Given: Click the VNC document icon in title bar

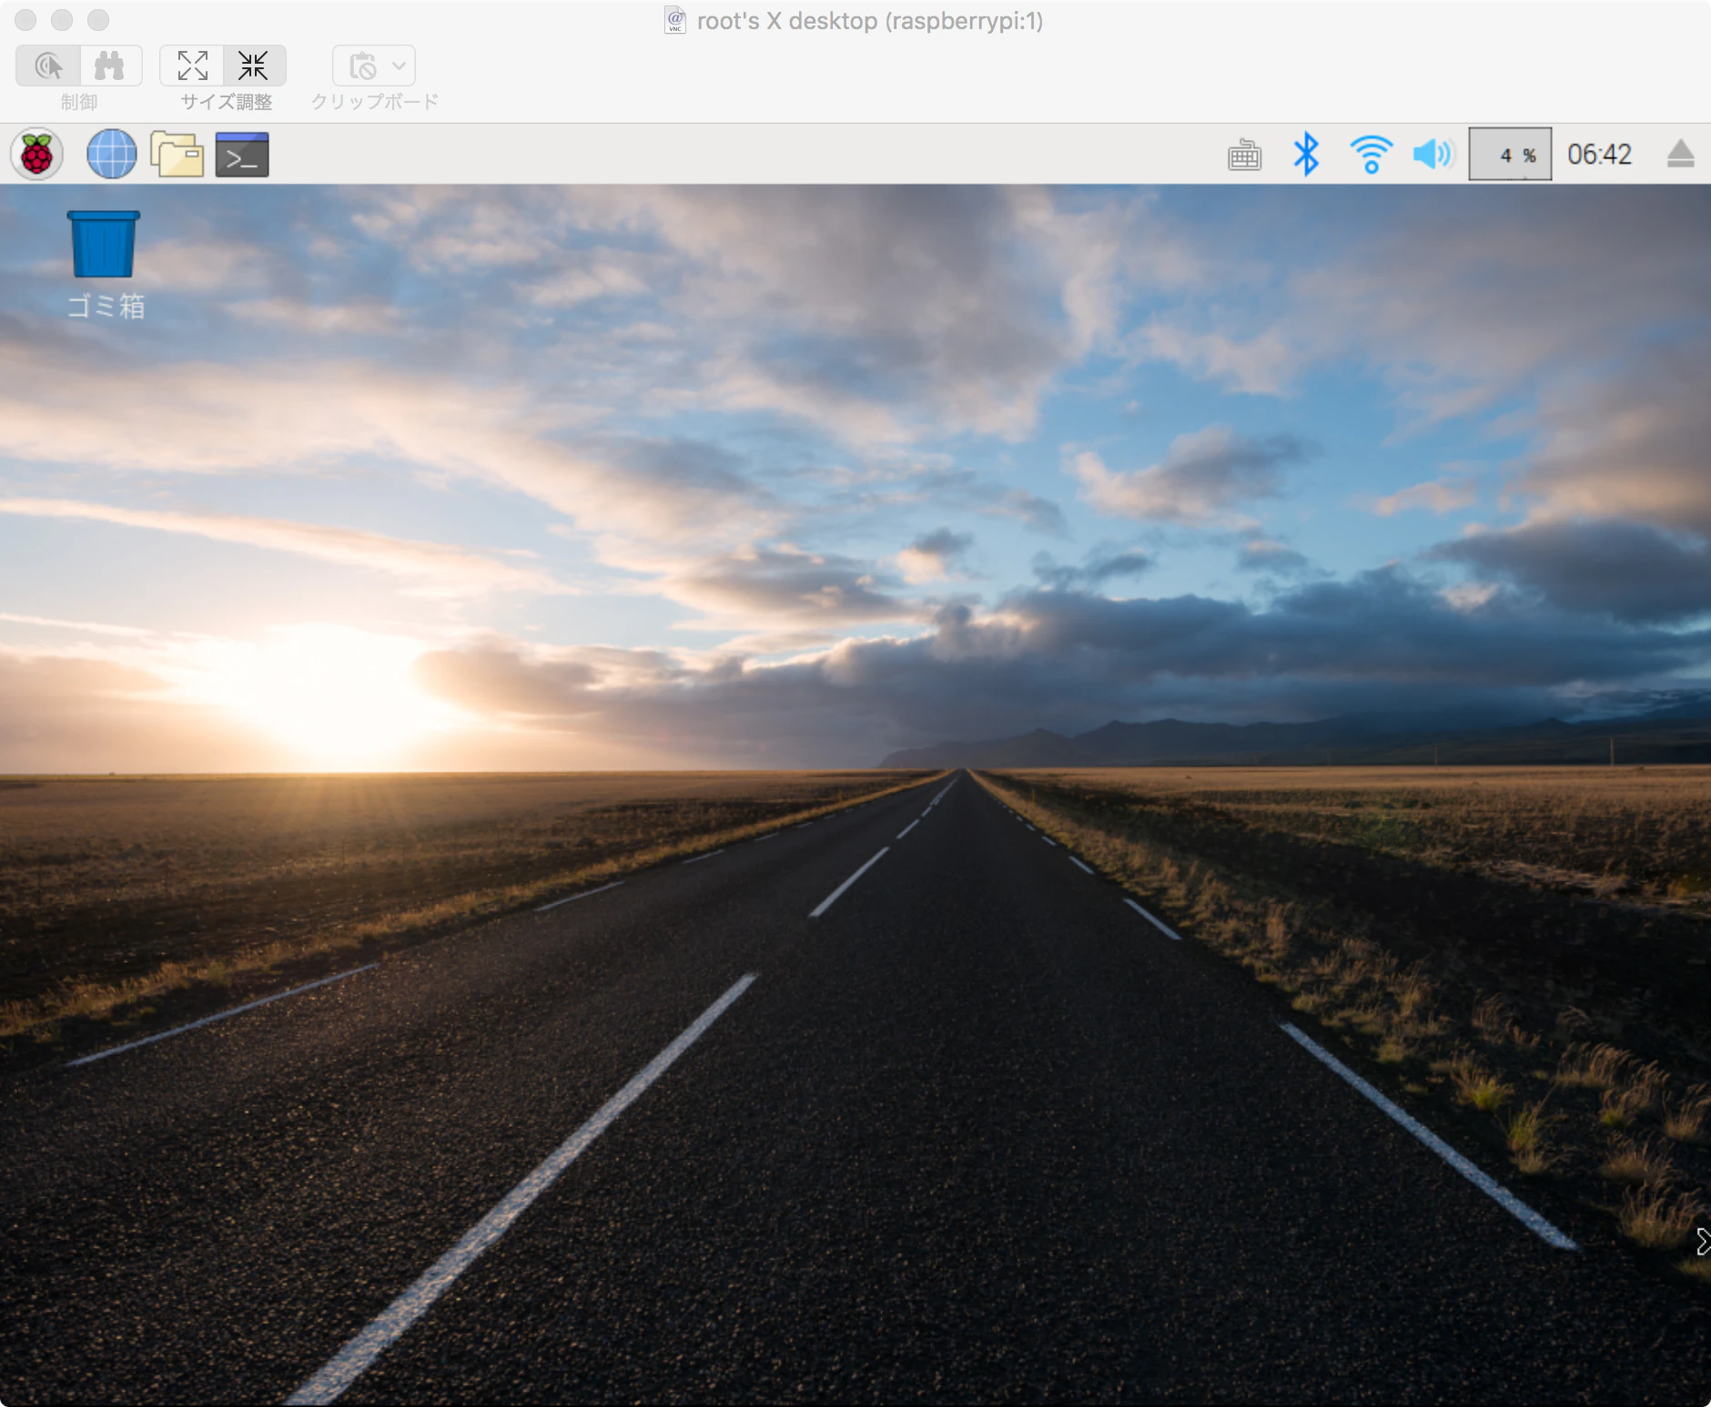Looking at the screenshot, I should pyautogui.click(x=675, y=20).
